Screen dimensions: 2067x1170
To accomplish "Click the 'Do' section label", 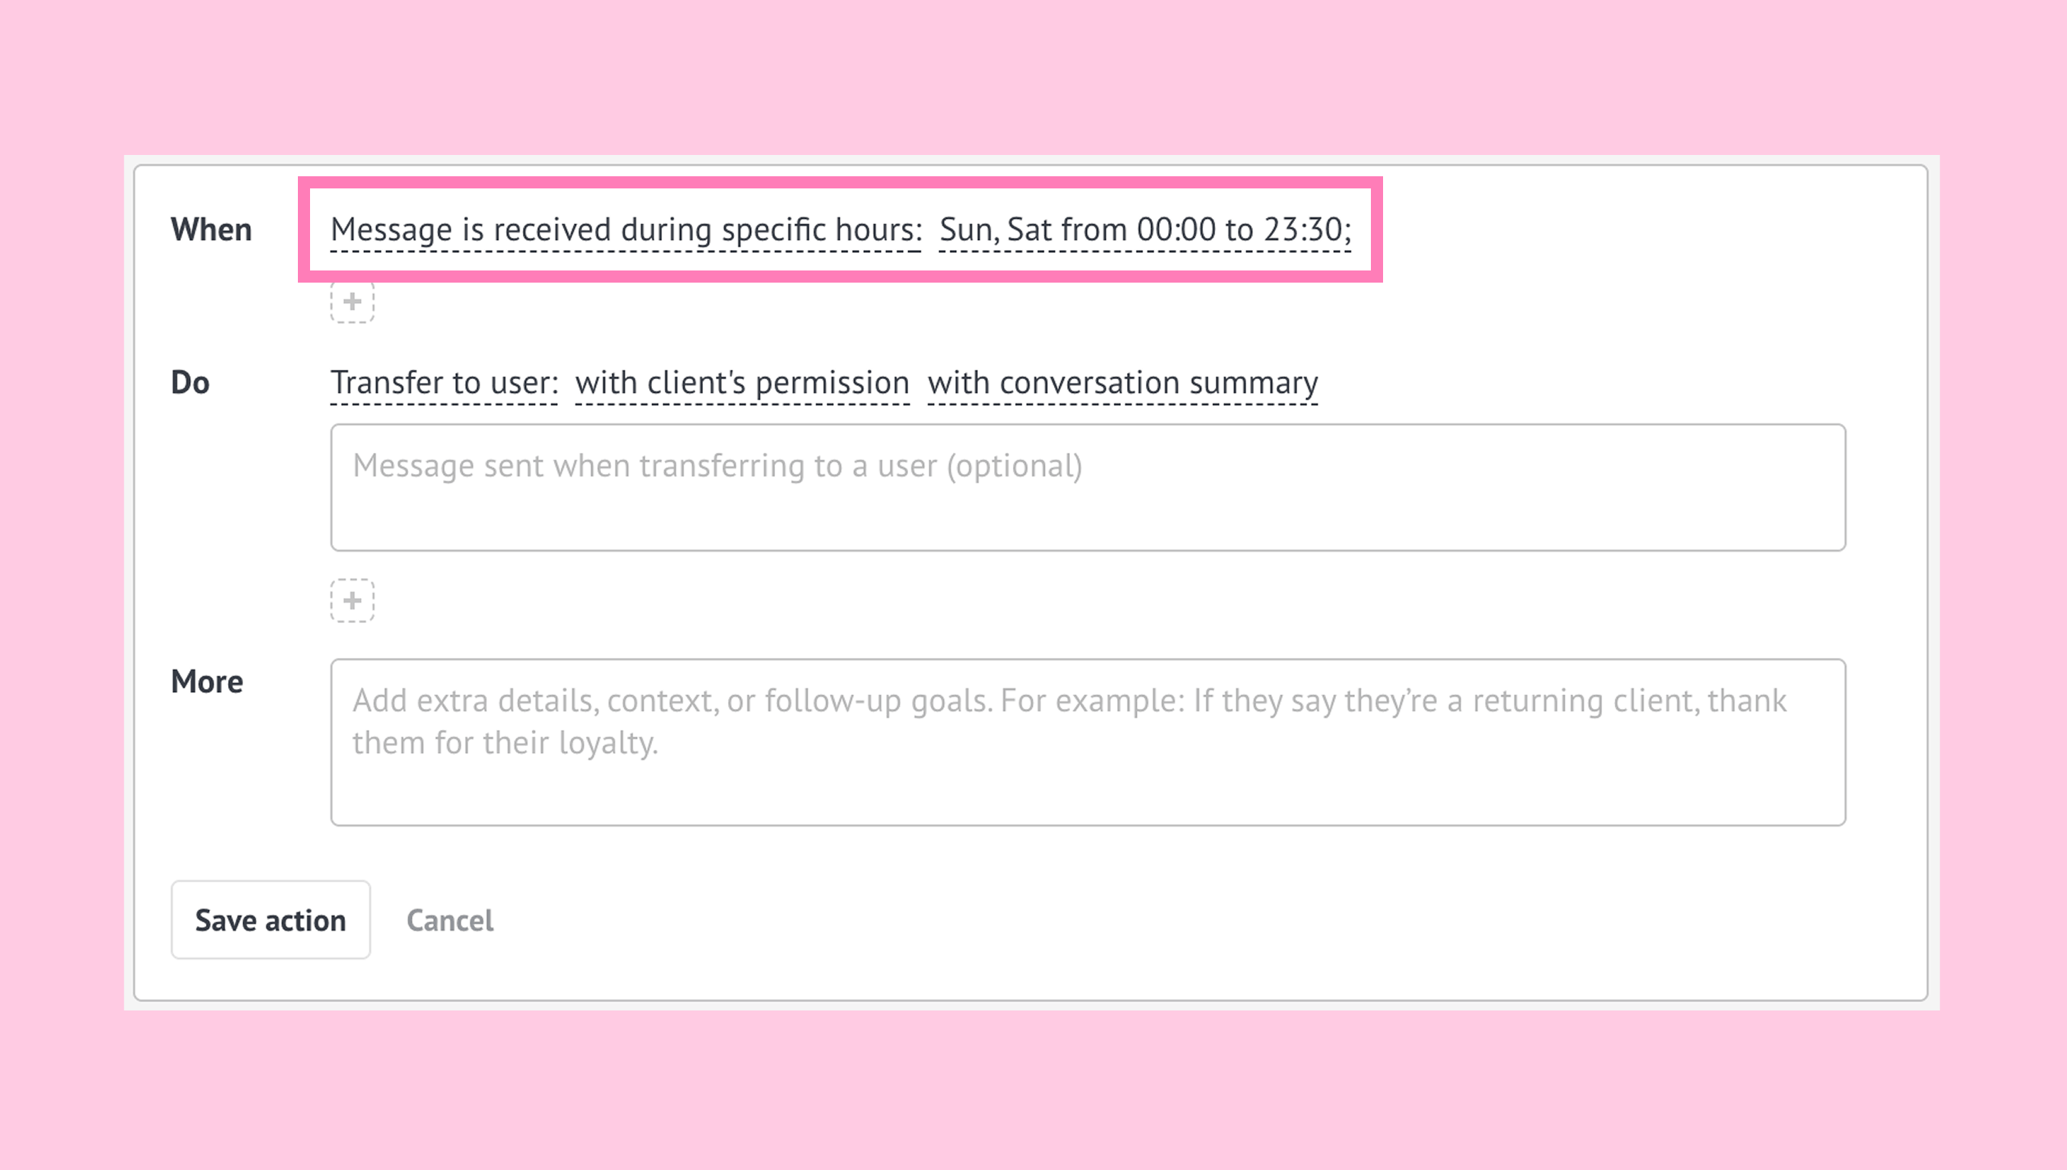I will [x=190, y=382].
